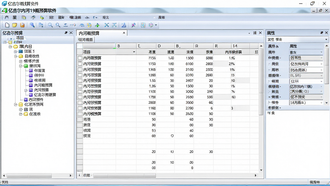Open the property dropdown ending in 内河
This screenshot has height=186, width=330.
pyautogui.click(x=321, y=64)
